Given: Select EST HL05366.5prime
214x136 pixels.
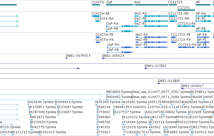Looking at the screenshot, I should coord(96,105).
